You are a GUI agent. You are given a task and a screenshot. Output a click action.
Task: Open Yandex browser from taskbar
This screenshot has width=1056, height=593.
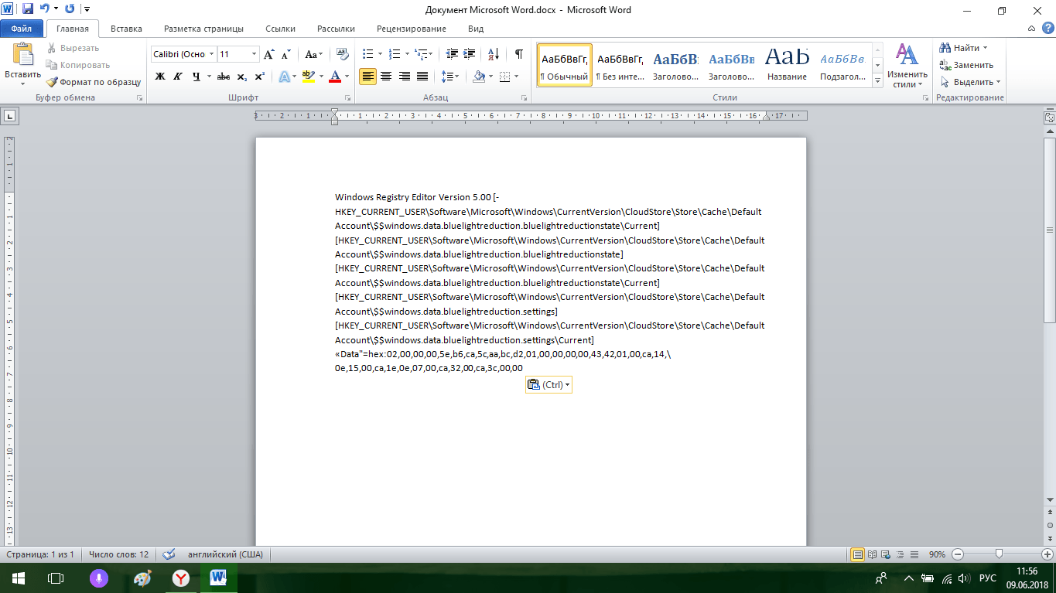pos(180,578)
